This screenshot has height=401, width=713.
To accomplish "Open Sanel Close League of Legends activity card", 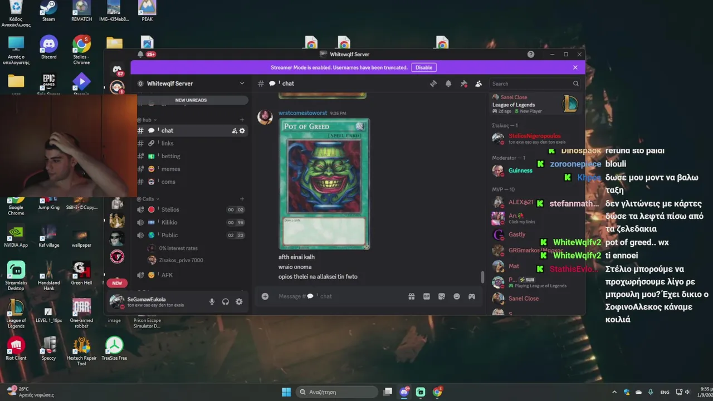I will tap(536, 104).
